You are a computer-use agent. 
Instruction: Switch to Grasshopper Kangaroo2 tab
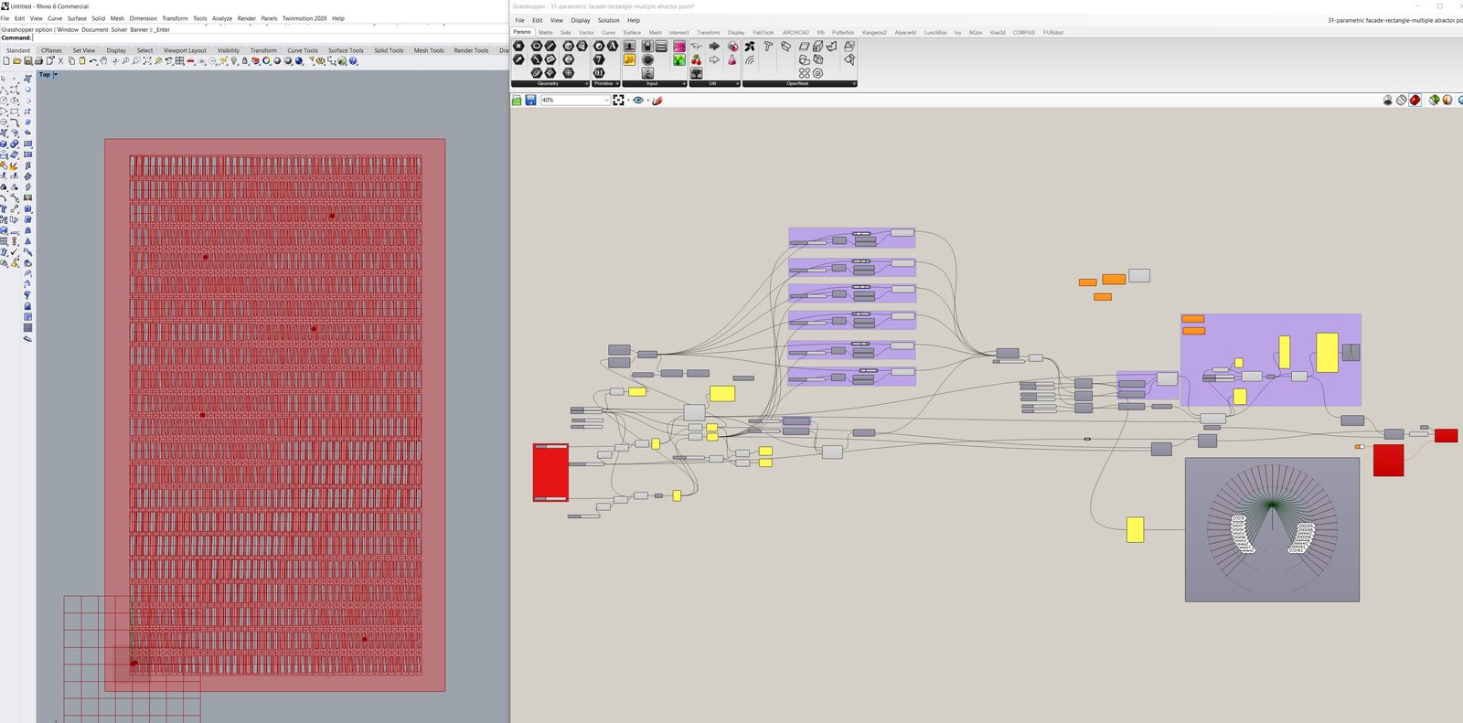874,32
